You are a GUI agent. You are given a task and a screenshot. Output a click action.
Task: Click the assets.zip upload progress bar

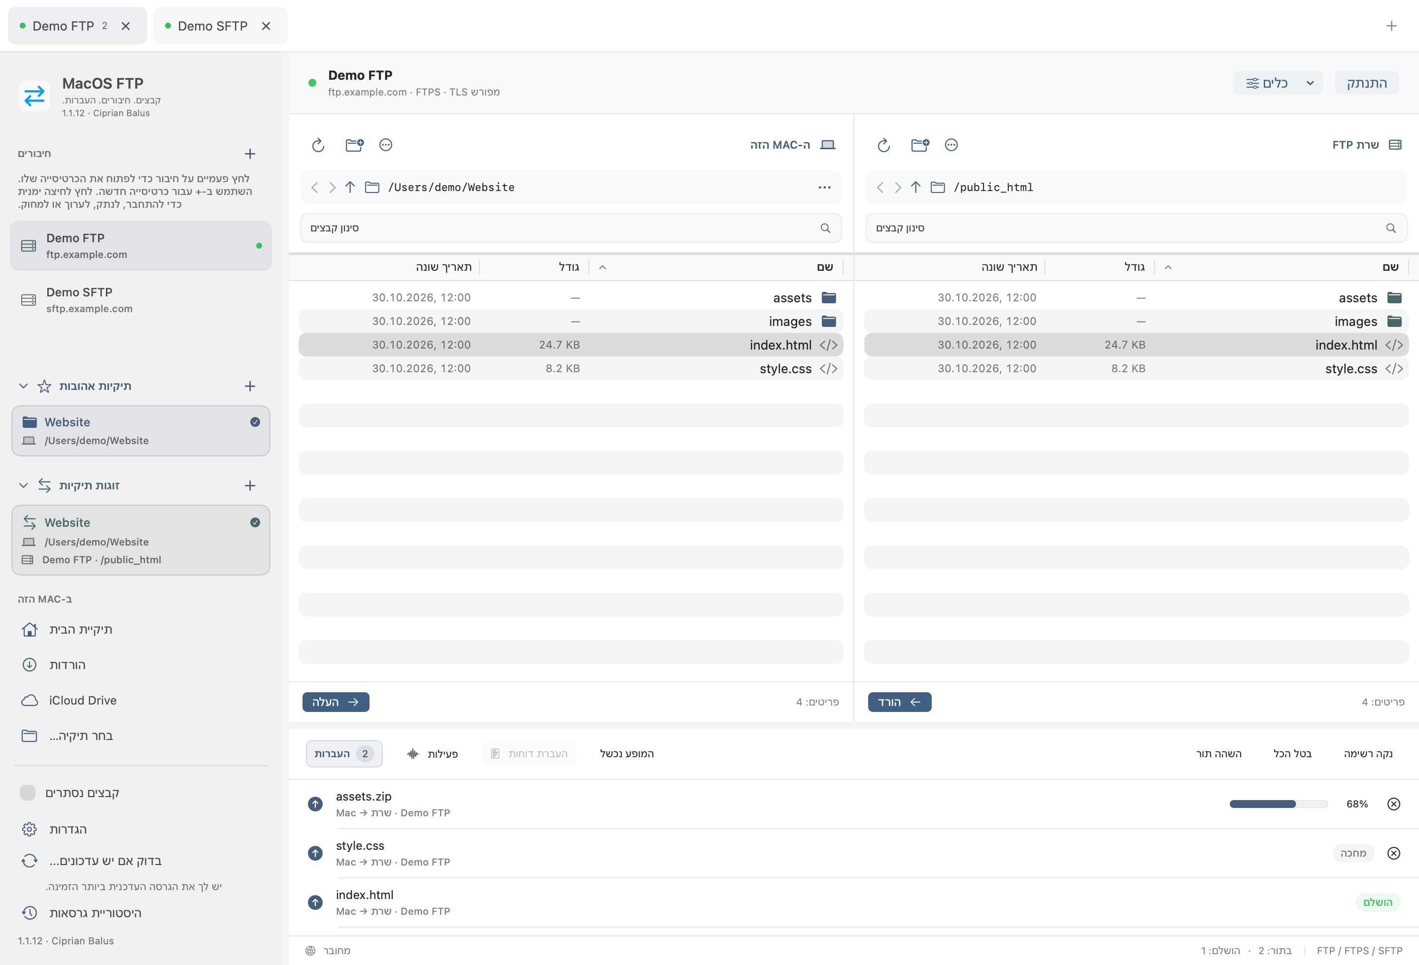tap(1279, 804)
